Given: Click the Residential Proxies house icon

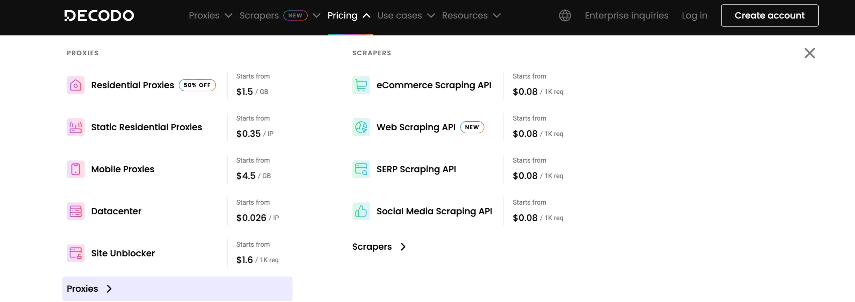Looking at the screenshot, I should 75,85.
